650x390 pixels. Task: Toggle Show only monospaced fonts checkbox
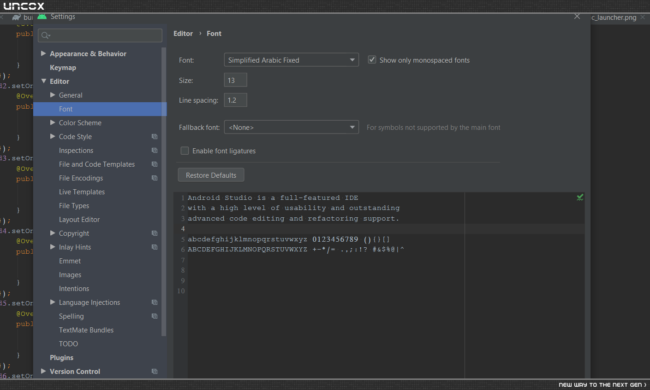(x=372, y=60)
